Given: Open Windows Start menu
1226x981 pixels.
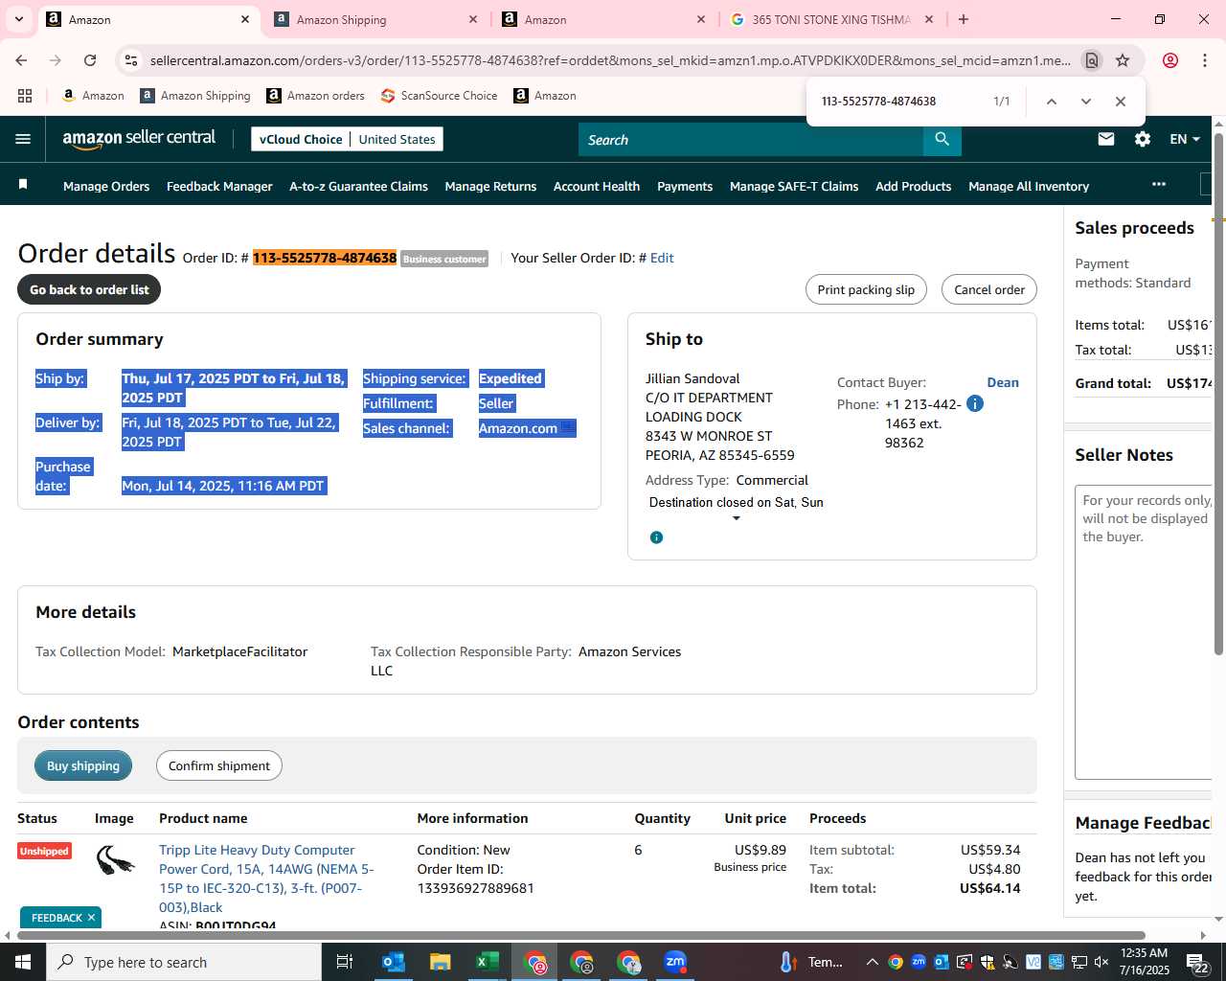Looking at the screenshot, I should (23, 962).
